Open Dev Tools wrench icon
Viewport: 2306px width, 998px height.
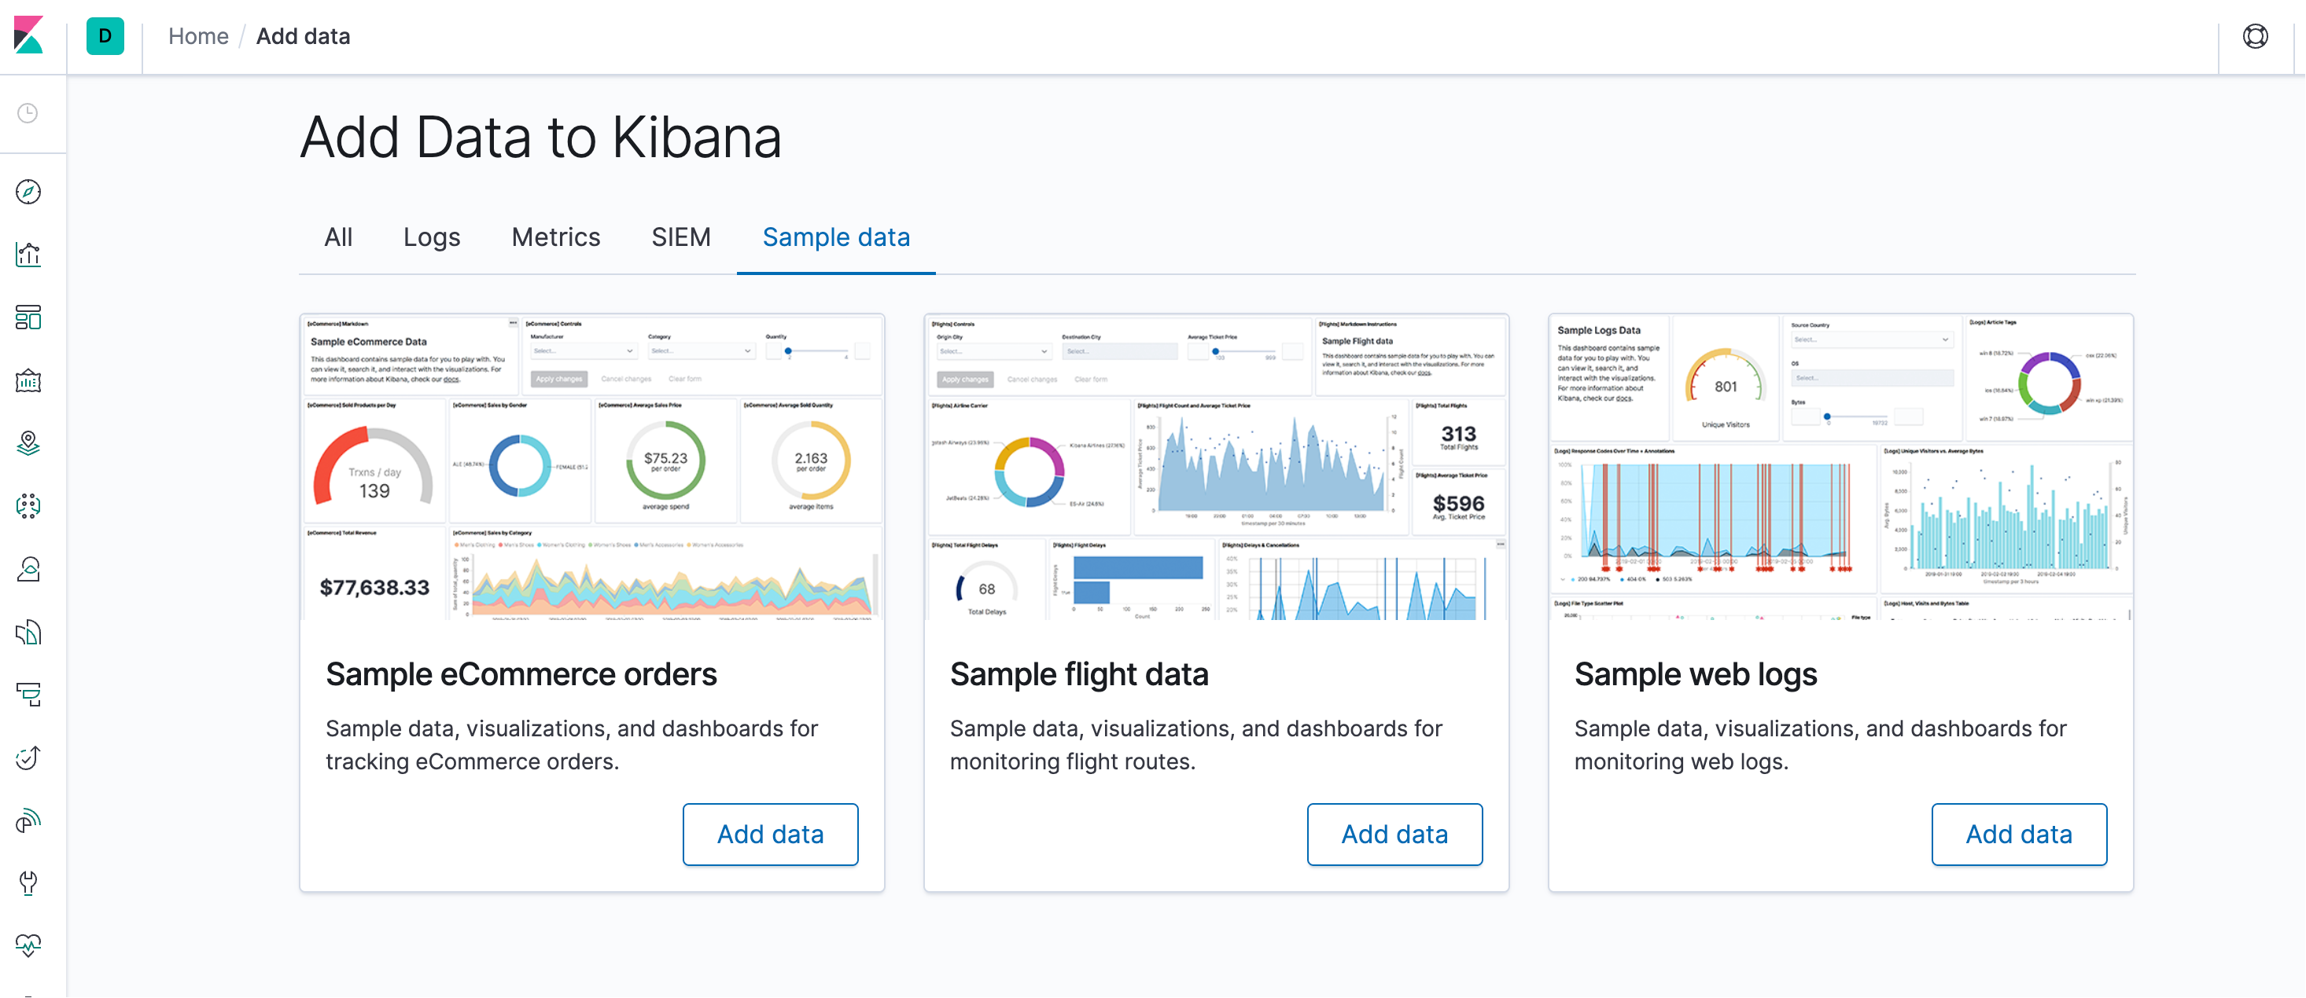click(x=28, y=883)
